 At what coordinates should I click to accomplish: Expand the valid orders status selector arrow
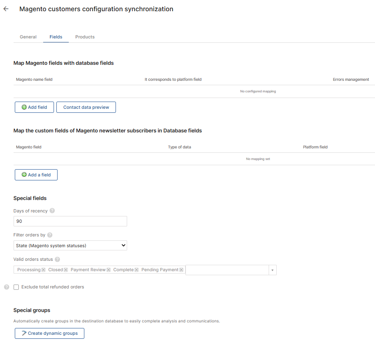(x=272, y=270)
